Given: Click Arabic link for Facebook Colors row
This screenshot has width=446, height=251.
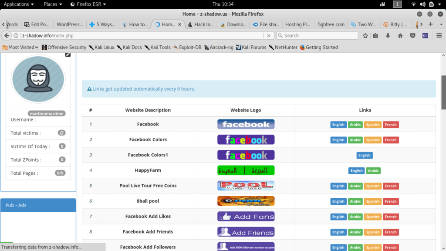Looking at the screenshot, I should (355, 140).
